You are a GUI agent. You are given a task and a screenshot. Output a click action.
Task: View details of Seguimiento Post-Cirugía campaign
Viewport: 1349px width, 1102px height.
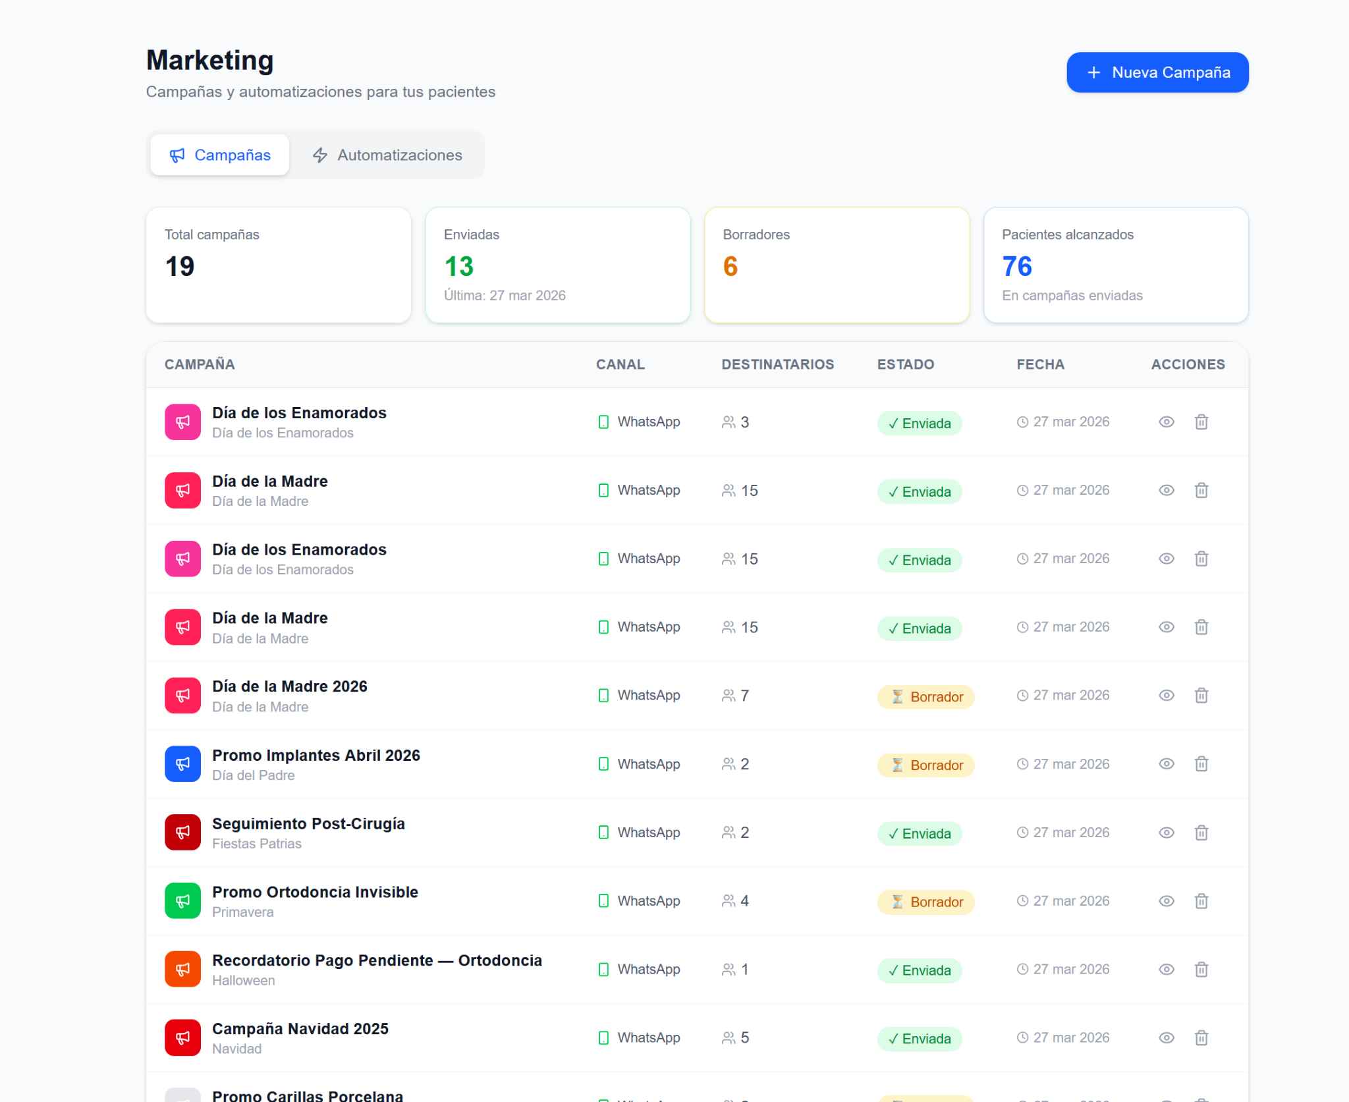click(x=1166, y=833)
